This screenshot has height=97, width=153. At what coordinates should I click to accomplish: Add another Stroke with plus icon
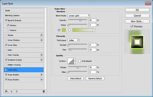tap(42, 35)
